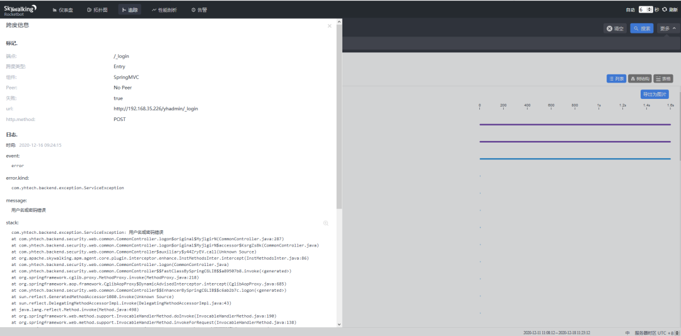Screen dimensions: 681x336
Task: Open the 告警 alarm tab
Action: tap(199, 10)
